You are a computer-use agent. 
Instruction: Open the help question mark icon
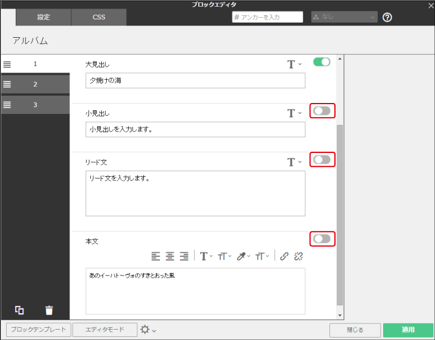tap(387, 18)
